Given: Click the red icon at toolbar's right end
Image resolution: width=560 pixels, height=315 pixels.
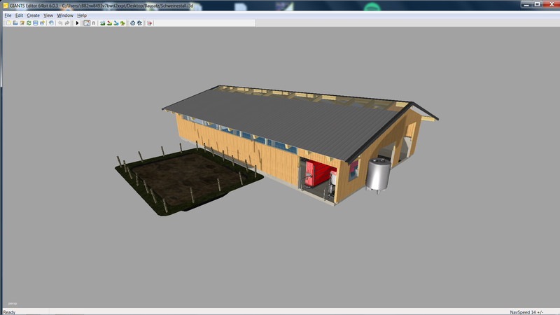Looking at the screenshot, I should tap(149, 23).
